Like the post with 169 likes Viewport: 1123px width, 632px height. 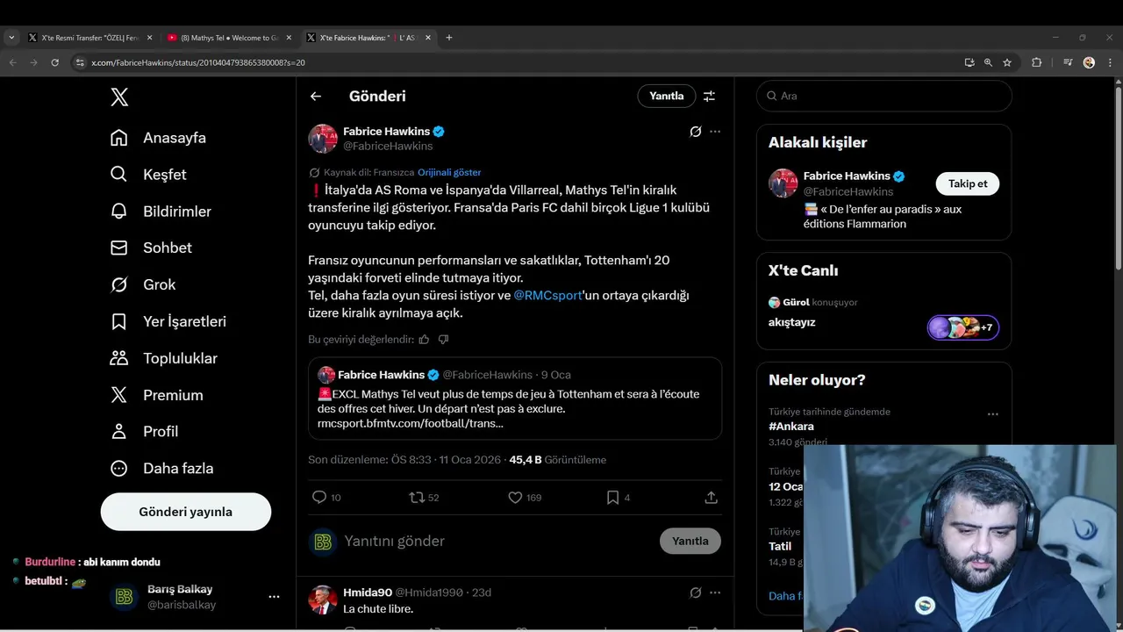515,498
